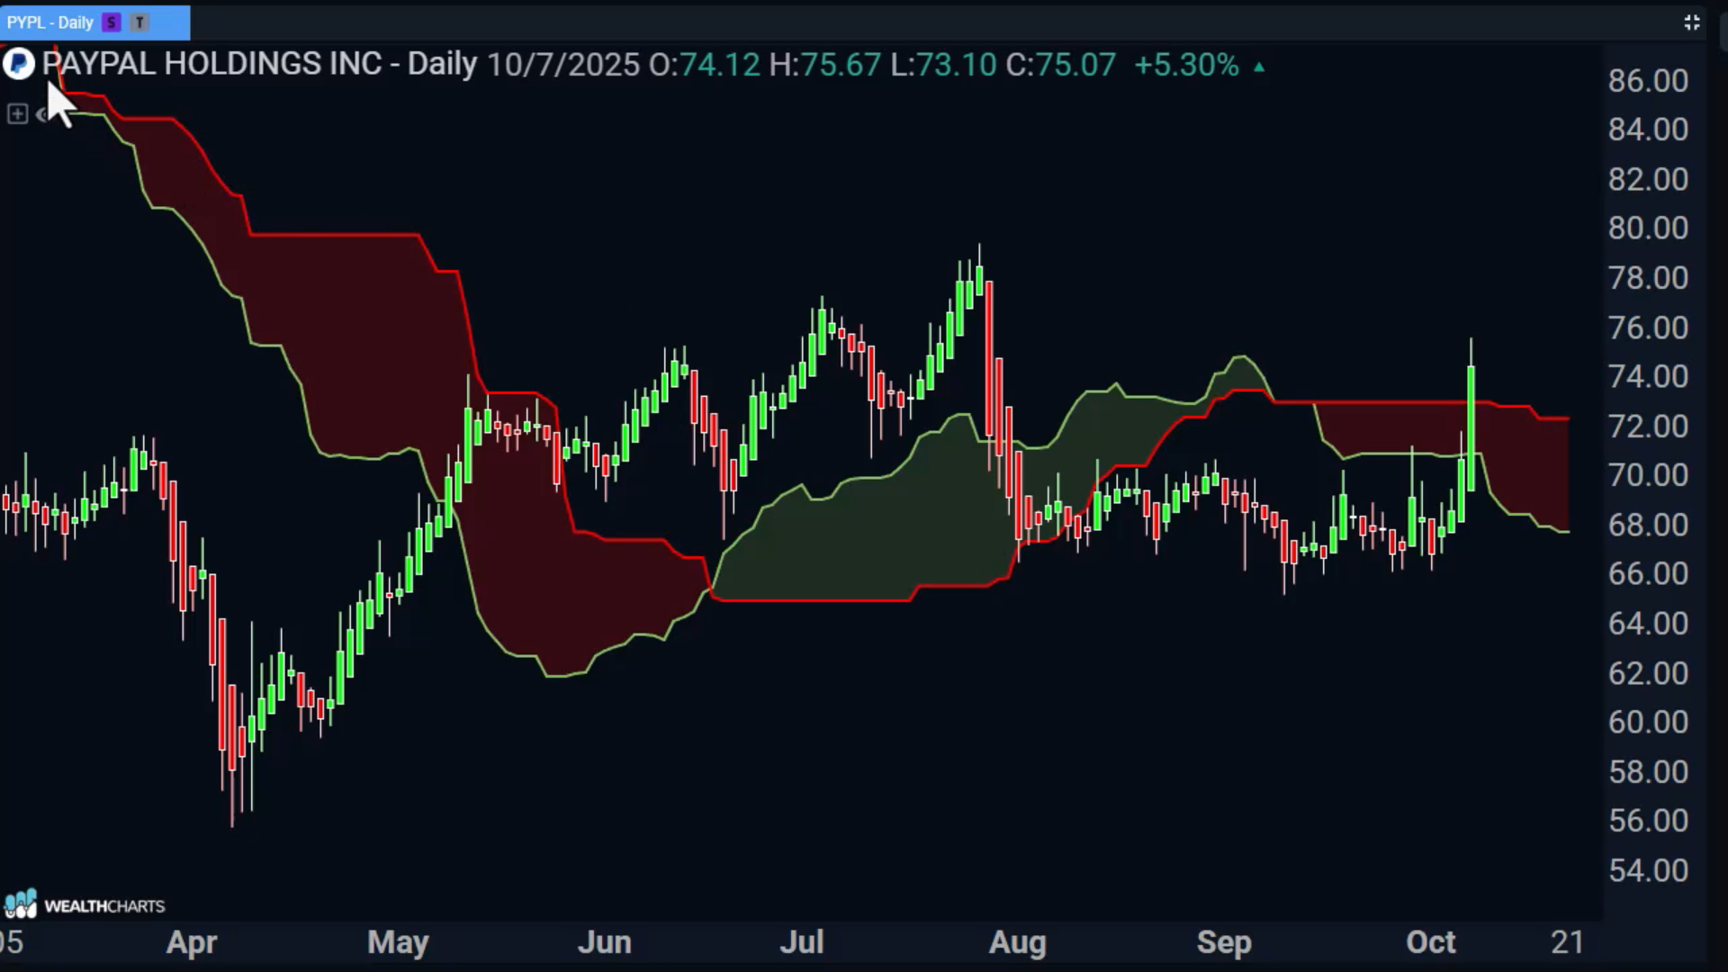Click the green up-arrow beside percent change

1259,66
